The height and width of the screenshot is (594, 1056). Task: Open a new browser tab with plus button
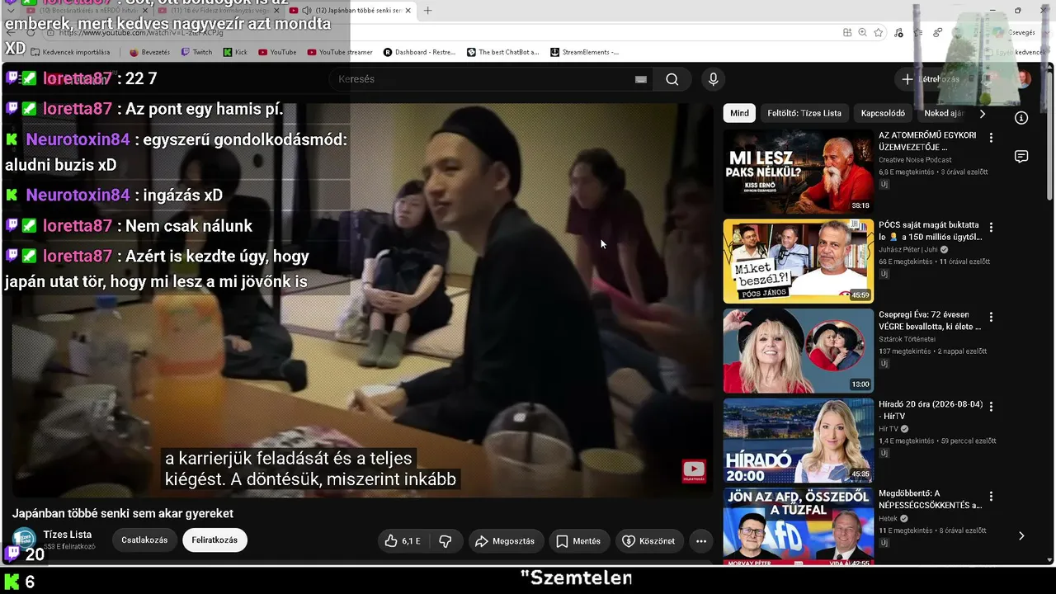(427, 11)
